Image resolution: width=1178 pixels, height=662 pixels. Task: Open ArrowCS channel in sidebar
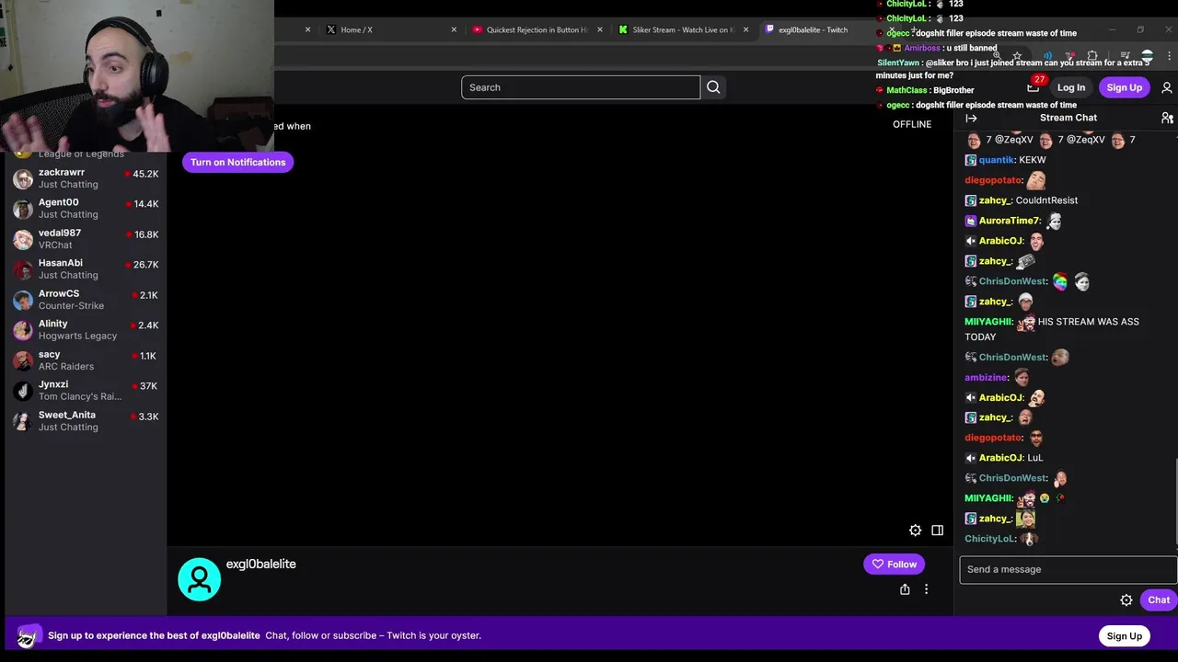click(85, 300)
